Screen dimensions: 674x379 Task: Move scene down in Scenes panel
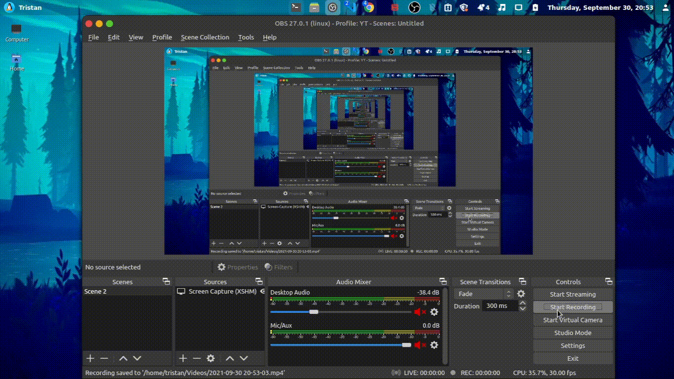point(137,359)
